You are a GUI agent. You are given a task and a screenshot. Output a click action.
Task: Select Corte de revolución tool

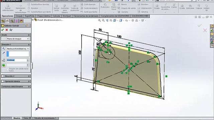click(75, 8)
